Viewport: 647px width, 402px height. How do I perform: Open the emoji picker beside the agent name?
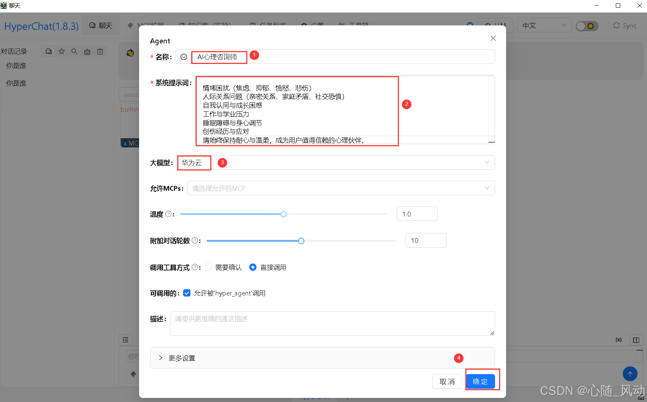coord(184,57)
